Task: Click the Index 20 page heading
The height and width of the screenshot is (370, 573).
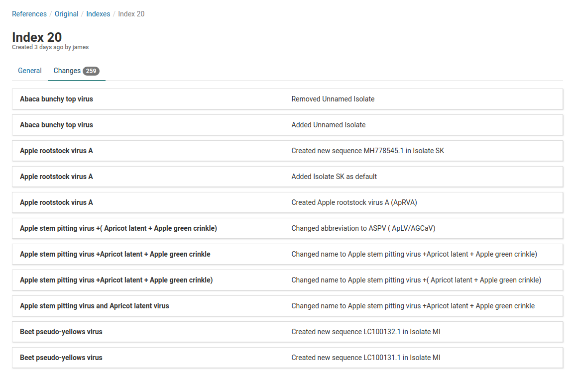Action: (x=37, y=37)
